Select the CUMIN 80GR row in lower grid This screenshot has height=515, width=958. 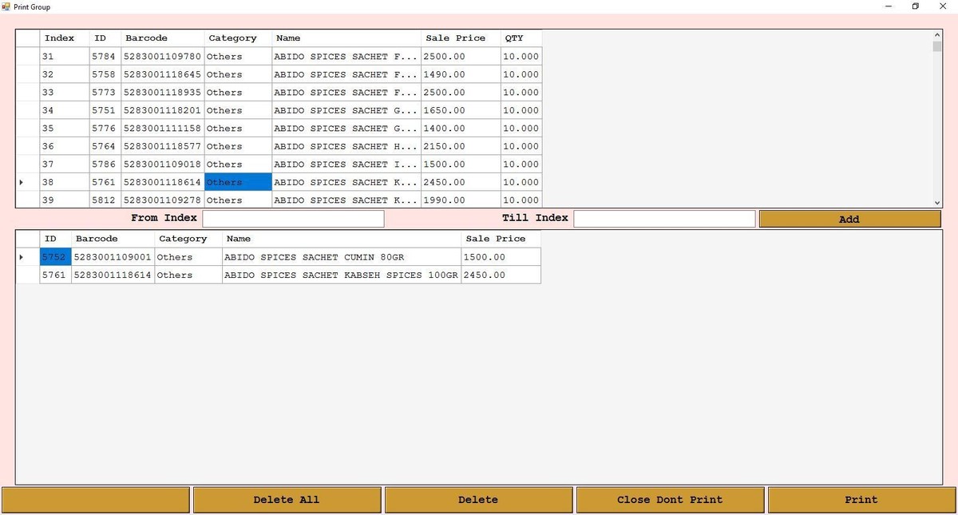[341, 257]
